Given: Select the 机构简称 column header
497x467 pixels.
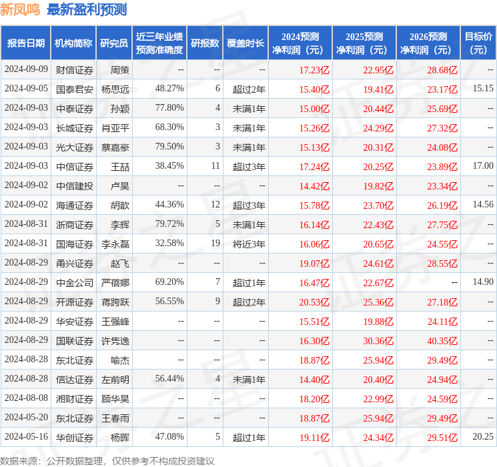Looking at the screenshot, I should [x=73, y=43].
